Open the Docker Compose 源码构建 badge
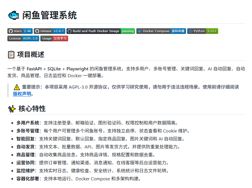 (161, 31)
